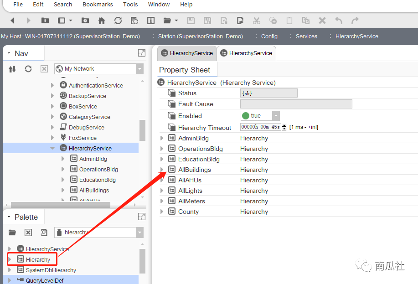Image resolution: width=418 pixels, height=284 pixels.
Task: Click the Delete X icon in toolbar
Action: coord(322,21)
